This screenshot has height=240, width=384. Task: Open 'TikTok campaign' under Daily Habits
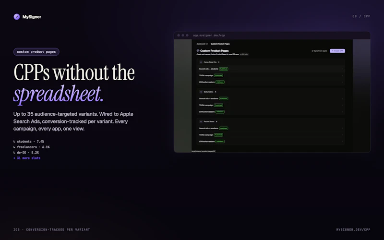tap(271, 105)
